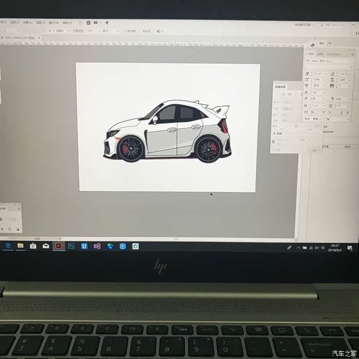Screen dimensions: 359x359
Task: Toggle Strikethrough in Character panel
Action: pos(348,113)
